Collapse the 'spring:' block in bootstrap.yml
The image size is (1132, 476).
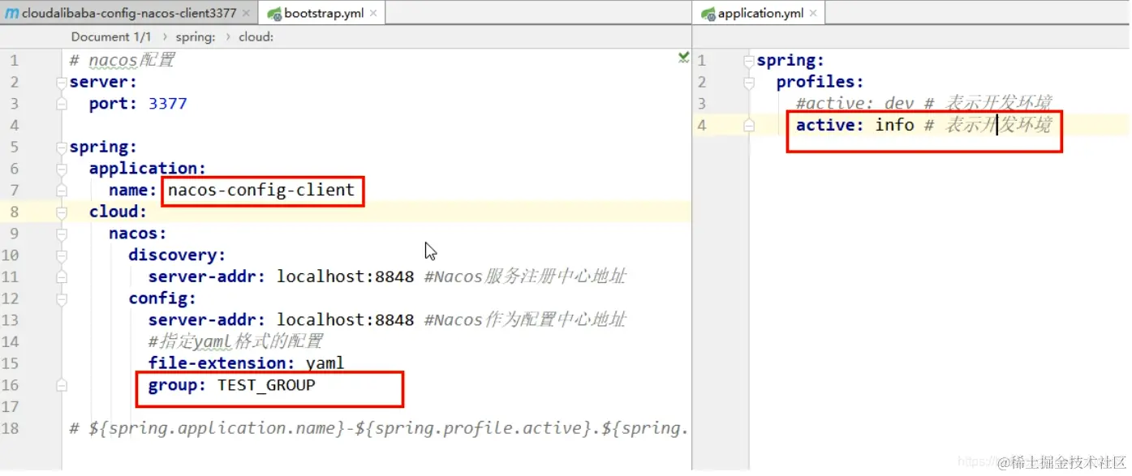point(62,147)
